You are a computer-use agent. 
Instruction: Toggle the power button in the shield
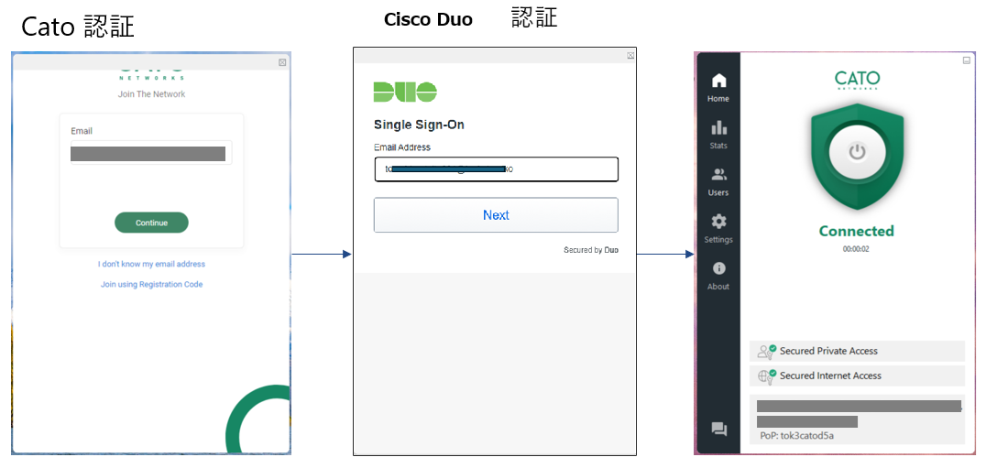857,152
